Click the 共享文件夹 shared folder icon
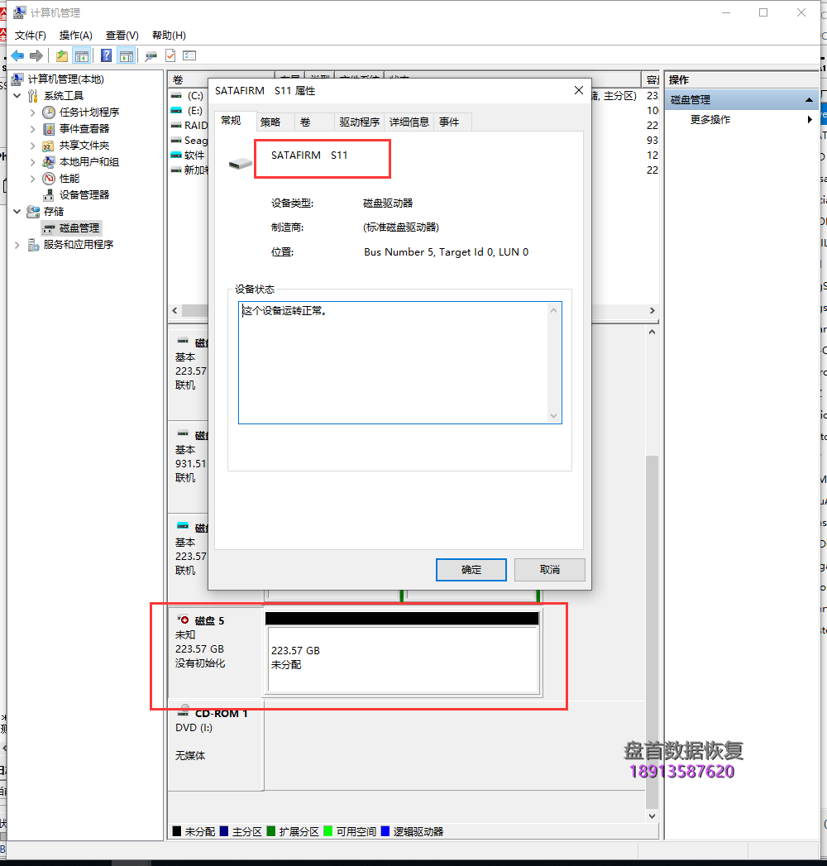The height and width of the screenshot is (866, 827). click(49, 146)
